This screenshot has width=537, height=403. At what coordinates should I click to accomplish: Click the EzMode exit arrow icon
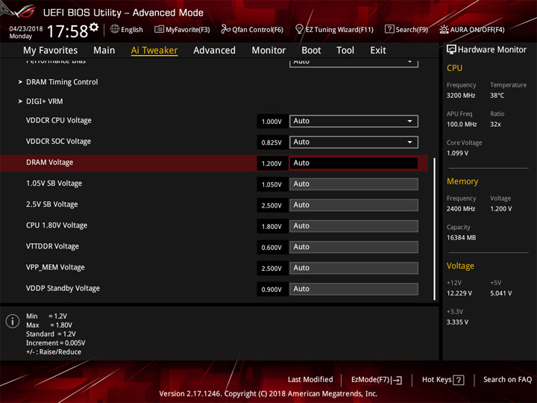pyautogui.click(x=398, y=380)
